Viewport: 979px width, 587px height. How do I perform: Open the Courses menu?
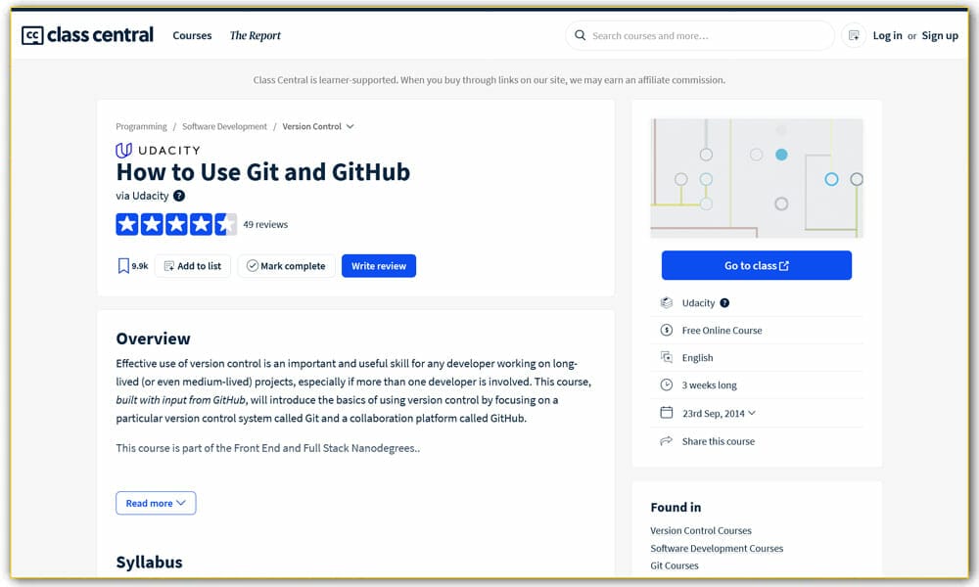192,36
